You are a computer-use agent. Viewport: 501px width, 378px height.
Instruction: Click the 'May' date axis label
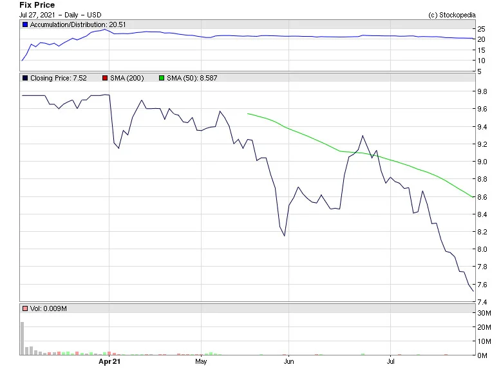pos(201,361)
